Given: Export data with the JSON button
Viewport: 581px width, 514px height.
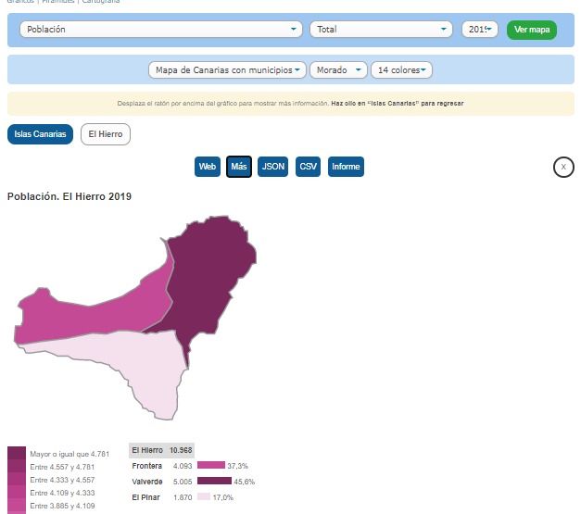Looking at the screenshot, I should click(272, 167).
